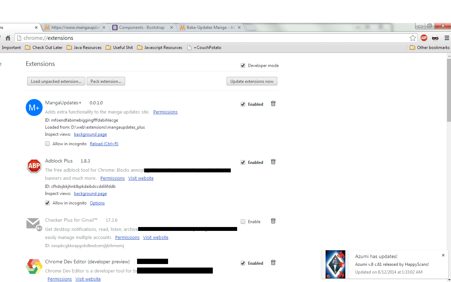Viewport: 451px width, 282px height.
Task: Click the Chrome Dev Editor logo icon
Action: [x=34, y=266]
